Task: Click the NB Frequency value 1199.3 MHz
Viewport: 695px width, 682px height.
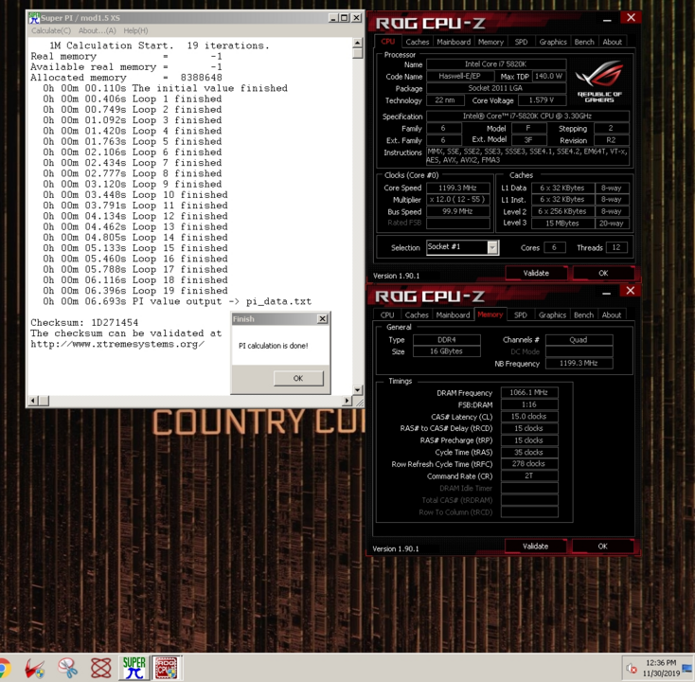Action: (x=579, y=363)
